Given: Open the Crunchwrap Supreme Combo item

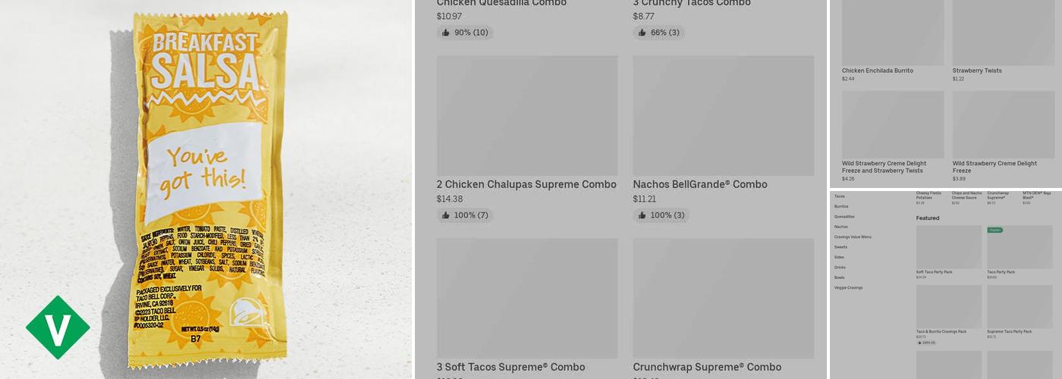Looking at the screenshot, I should (x=707, y=367).
